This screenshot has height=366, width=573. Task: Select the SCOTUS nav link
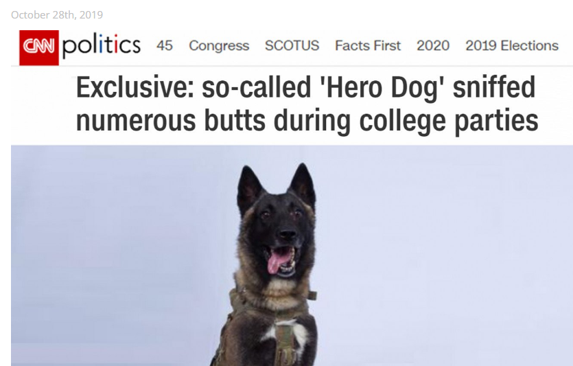292,46
